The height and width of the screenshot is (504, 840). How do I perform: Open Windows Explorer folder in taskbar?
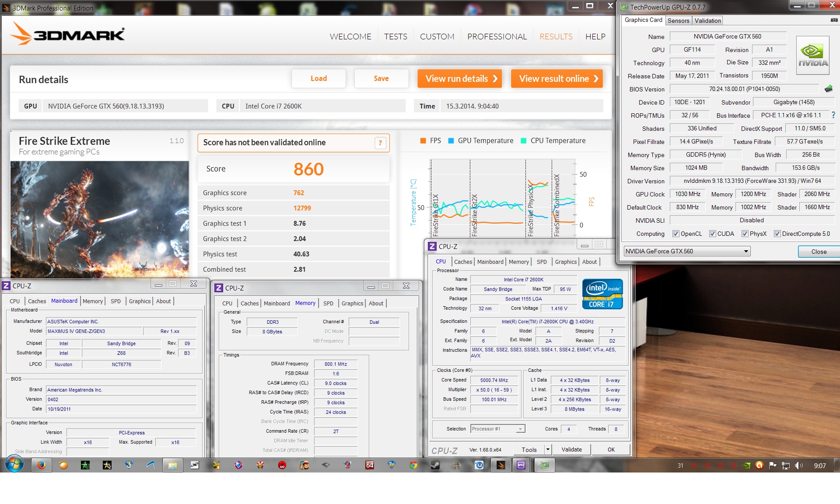tap(173, 465)
